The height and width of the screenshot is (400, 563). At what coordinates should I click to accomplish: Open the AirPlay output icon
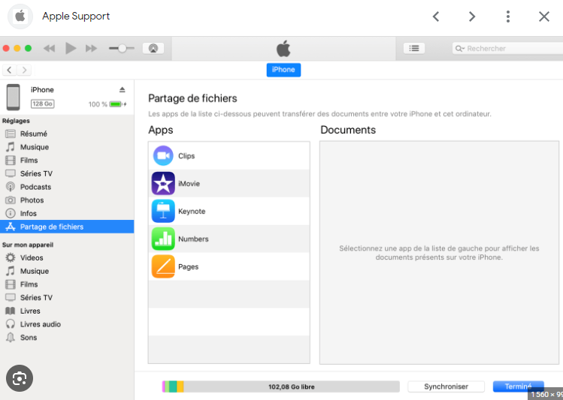[x=153, y=48]
